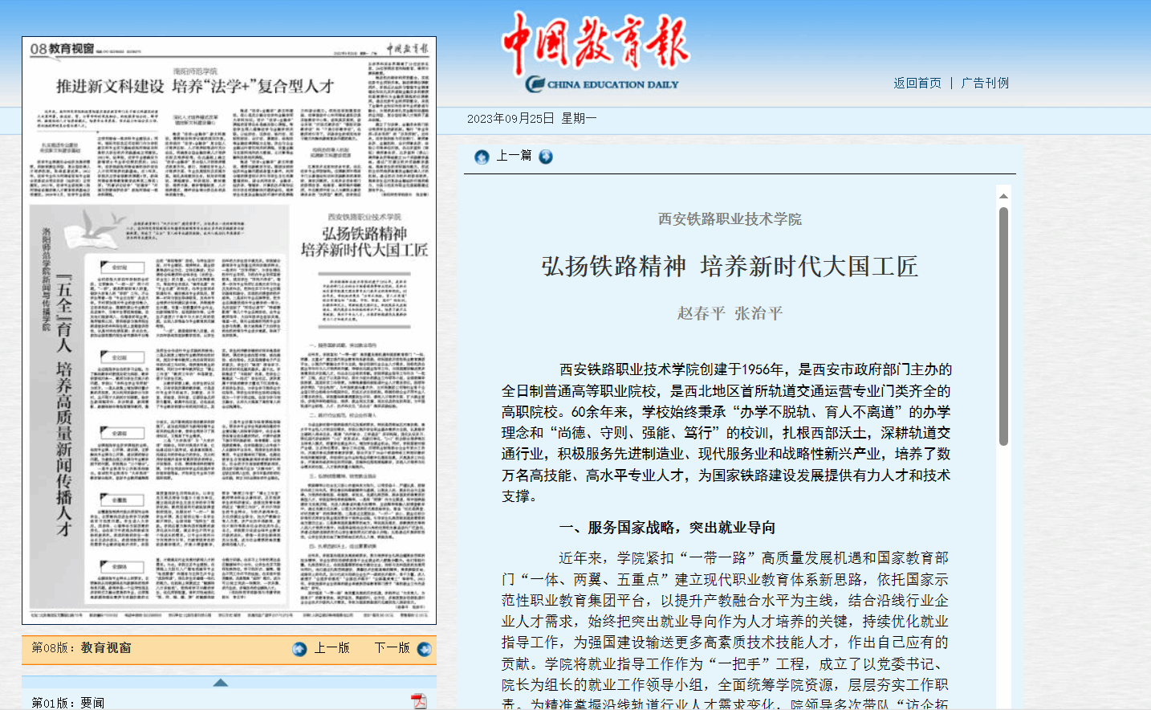Select 第01版：要闻 in the page list
Viewport: 1151px width, 710px height.
click(68, 703)
